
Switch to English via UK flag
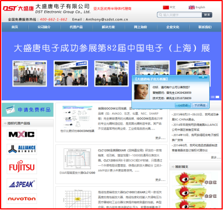[x=191, y=7]
